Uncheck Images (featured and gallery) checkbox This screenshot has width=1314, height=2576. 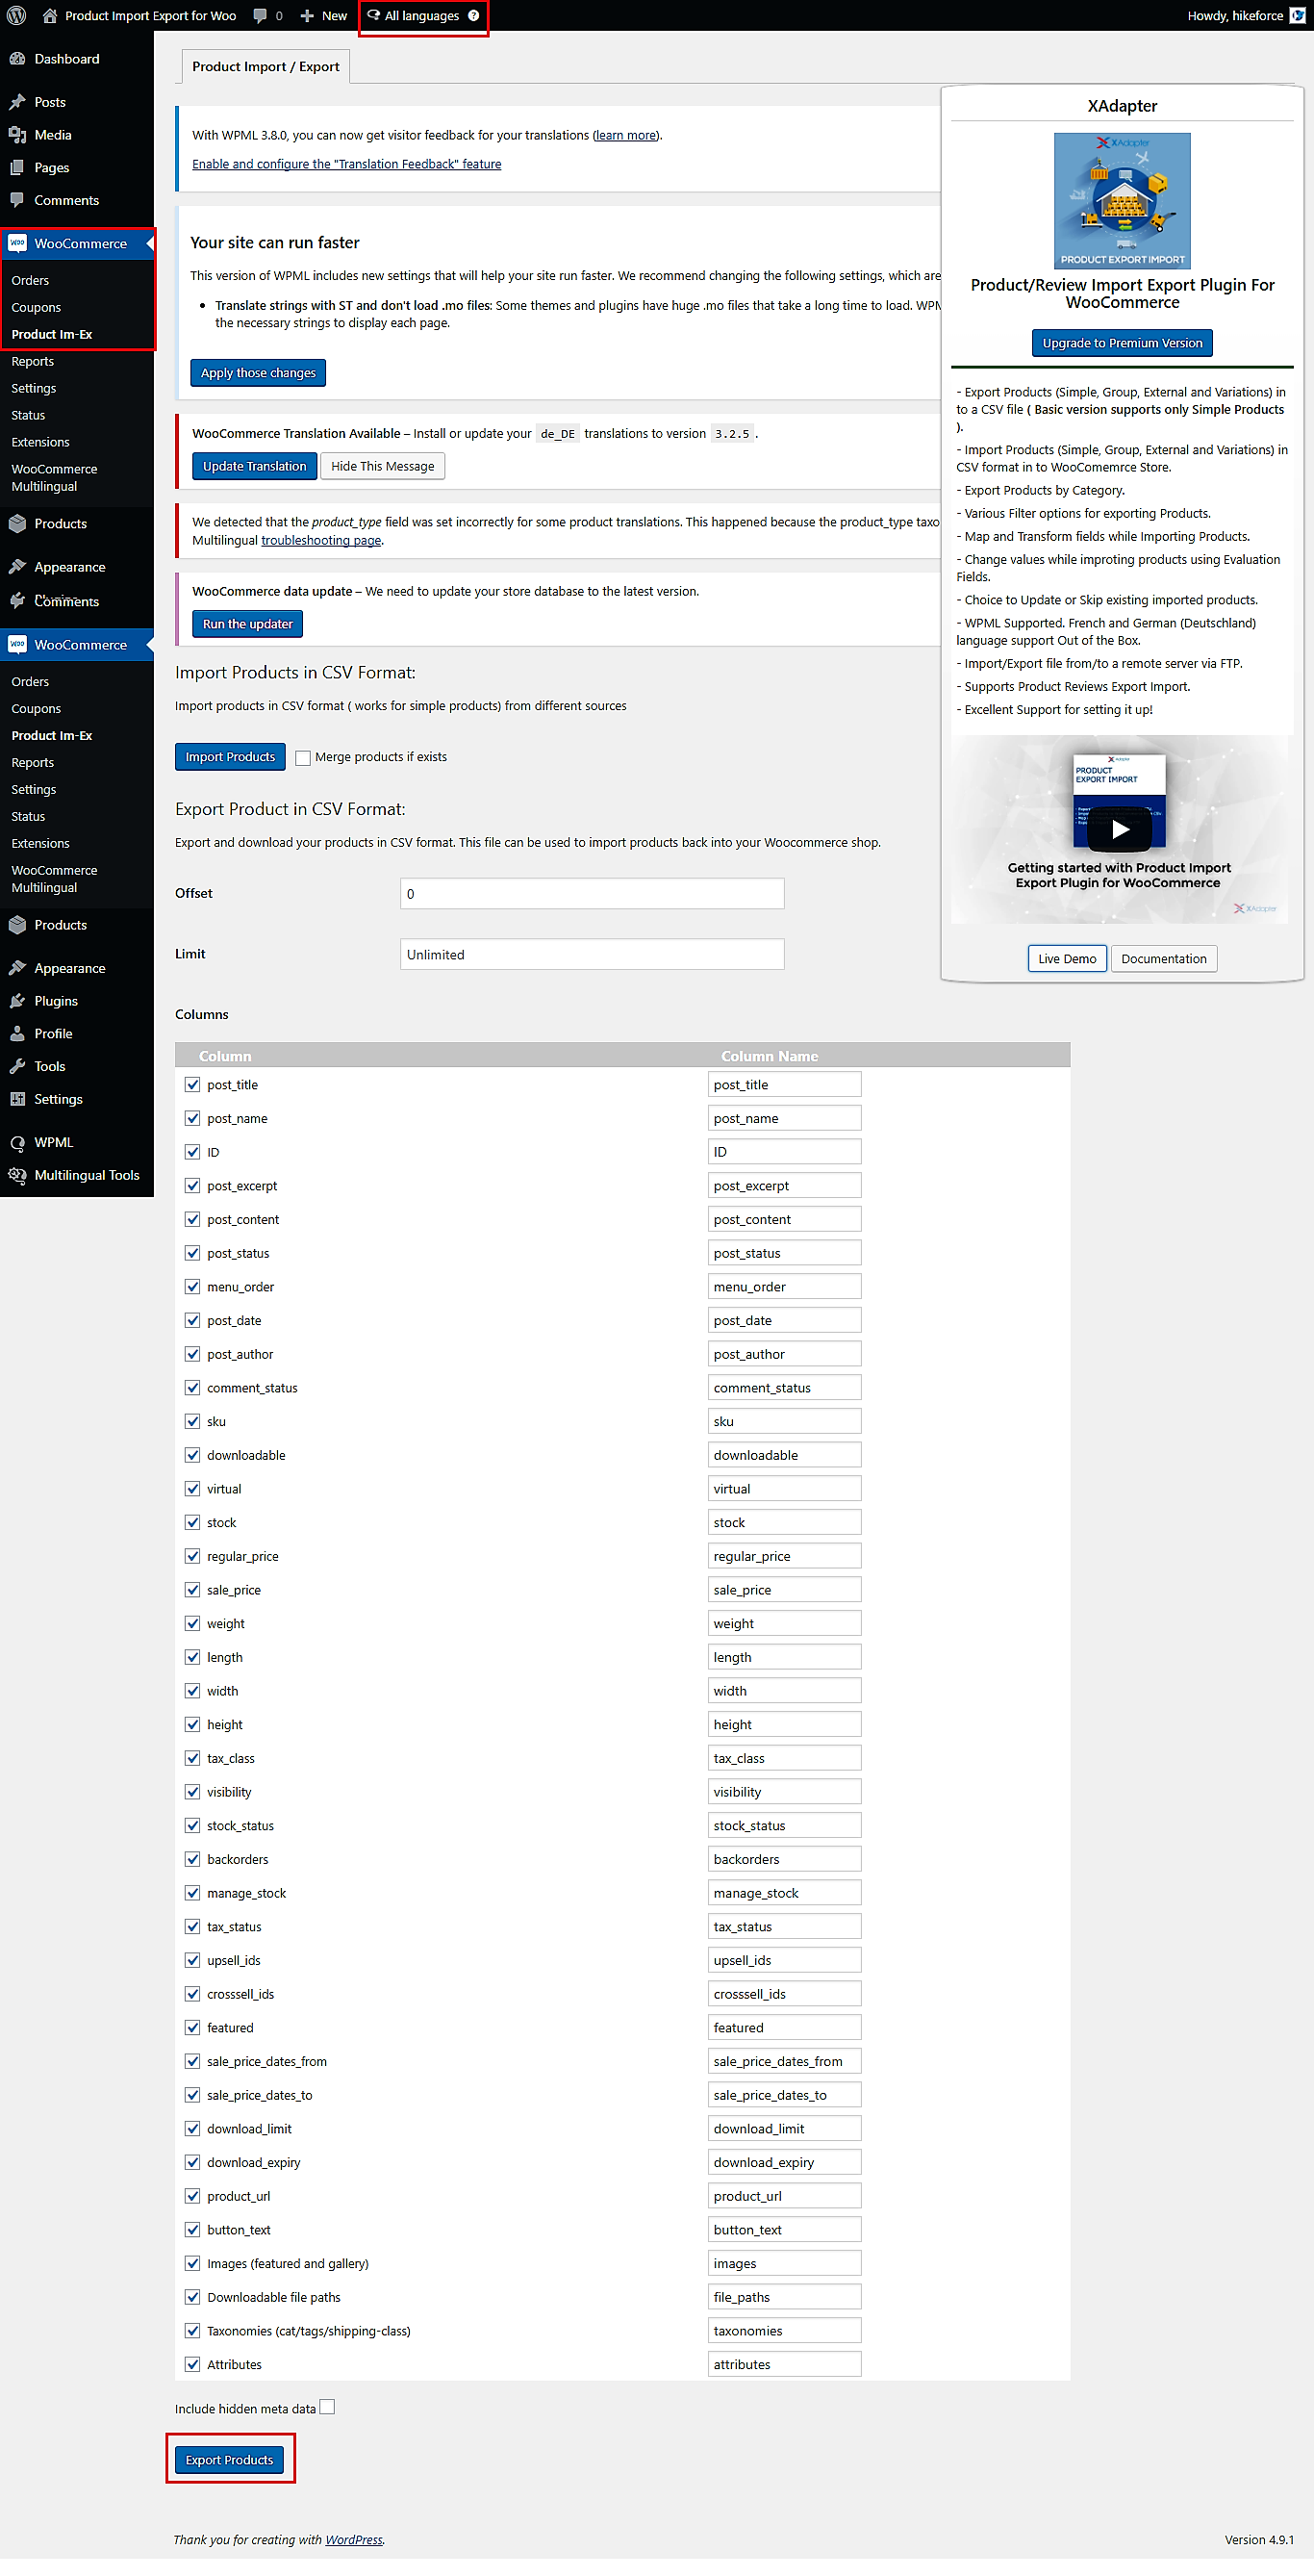coord(192,2263)
